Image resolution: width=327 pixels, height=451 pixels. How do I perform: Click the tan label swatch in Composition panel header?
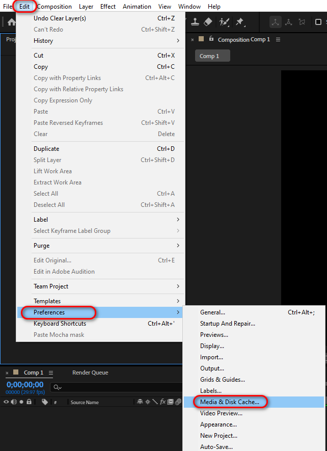(201, 39)
